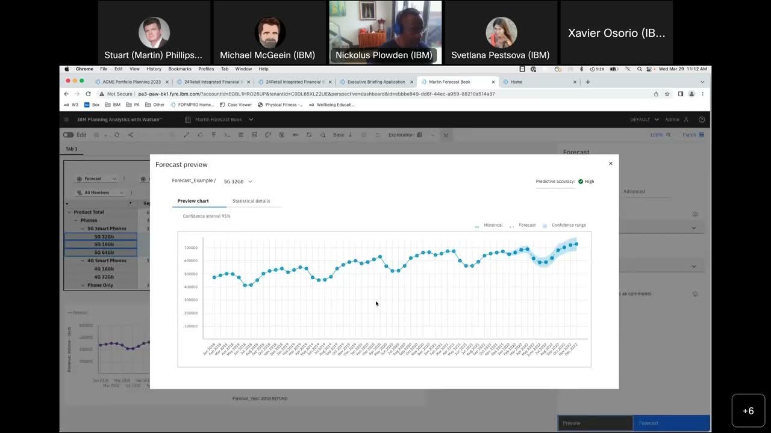Switch to the Home browser tab
This screenshot has height=433, width=771.
516,82
